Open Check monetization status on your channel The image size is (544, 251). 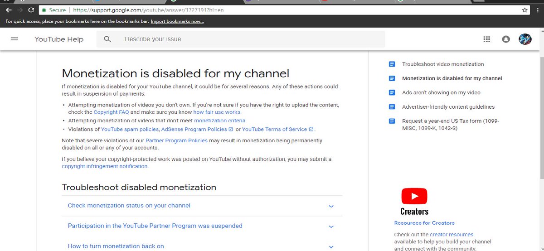point(129,206)
